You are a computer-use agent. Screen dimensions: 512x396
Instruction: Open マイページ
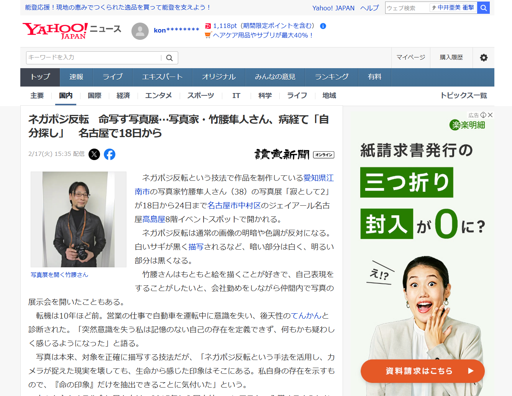(x=410, y=57)
